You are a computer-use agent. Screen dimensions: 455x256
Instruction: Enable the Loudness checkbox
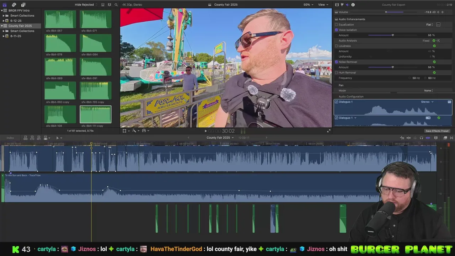point(336,46)
